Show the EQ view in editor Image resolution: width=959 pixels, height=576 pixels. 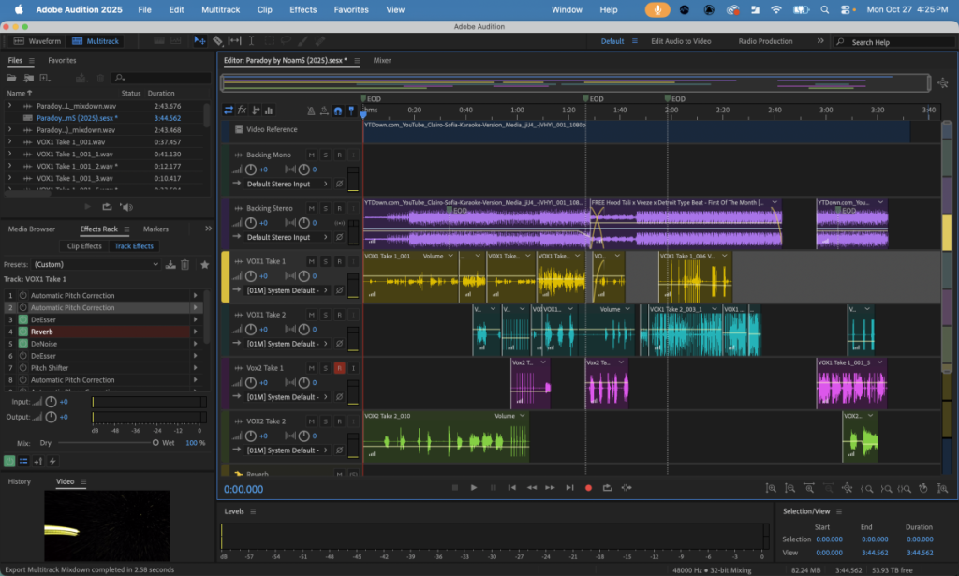tap(269, 111)
